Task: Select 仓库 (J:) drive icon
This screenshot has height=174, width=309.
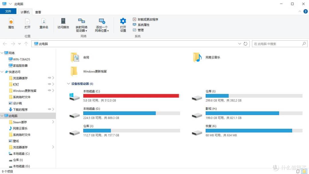Action: click(74, 133)
